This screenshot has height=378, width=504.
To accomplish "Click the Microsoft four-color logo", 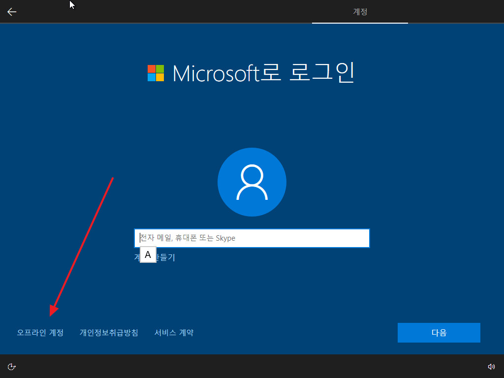I will [x=156, y=73].
